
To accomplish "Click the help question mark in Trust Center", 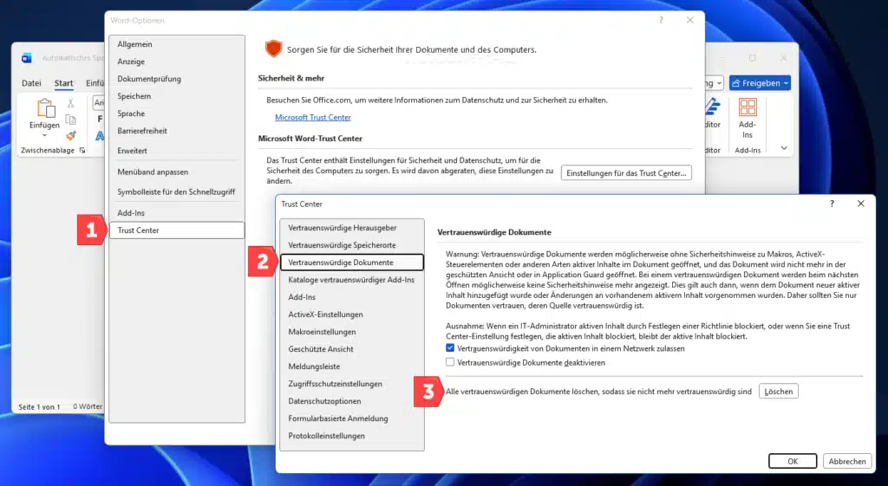I will [832, 204].
